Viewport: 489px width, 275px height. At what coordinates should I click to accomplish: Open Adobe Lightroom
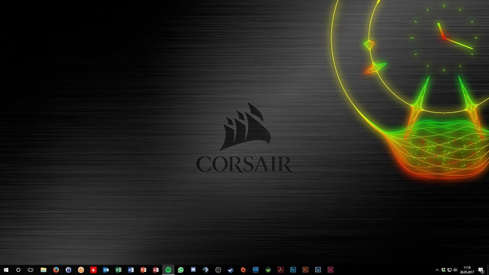point(319,270)
